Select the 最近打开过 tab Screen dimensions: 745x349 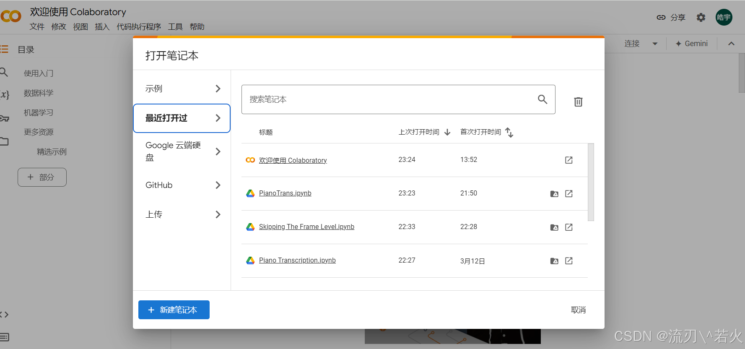pos(182,118)
